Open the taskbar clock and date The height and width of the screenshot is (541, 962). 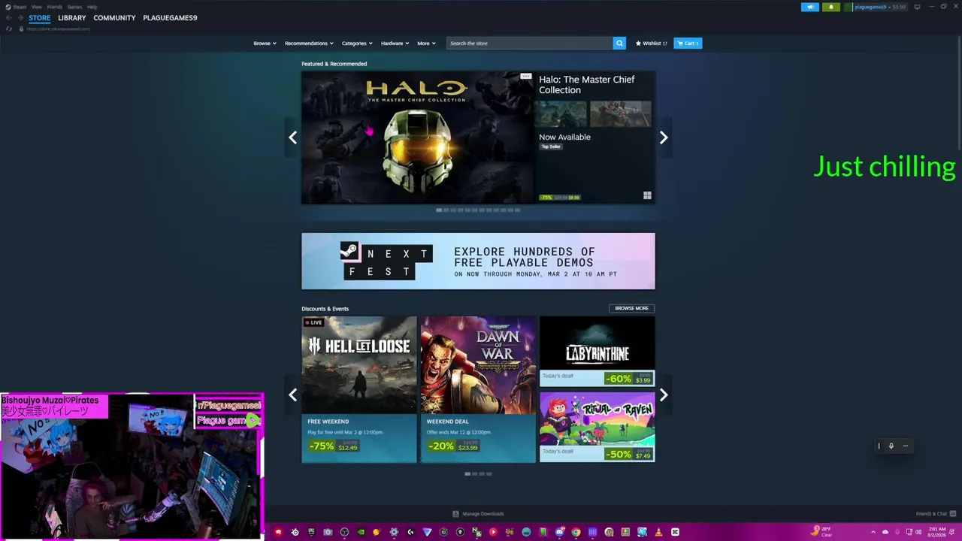tap(937, 532)
